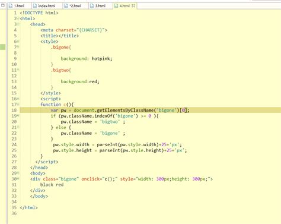Click the '</body>' closing tag on line 33
Viewport: 281px width, 224px height.
point(39,196)
